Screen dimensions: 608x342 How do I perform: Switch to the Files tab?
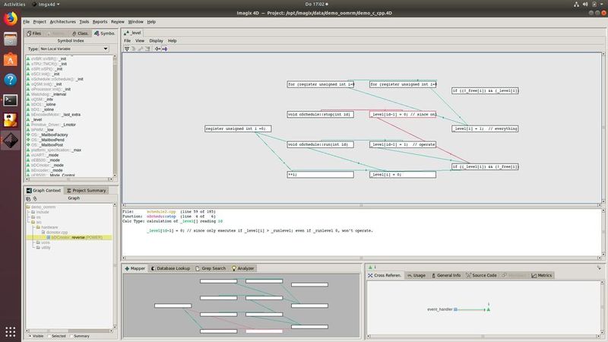[x=34, y=33]
